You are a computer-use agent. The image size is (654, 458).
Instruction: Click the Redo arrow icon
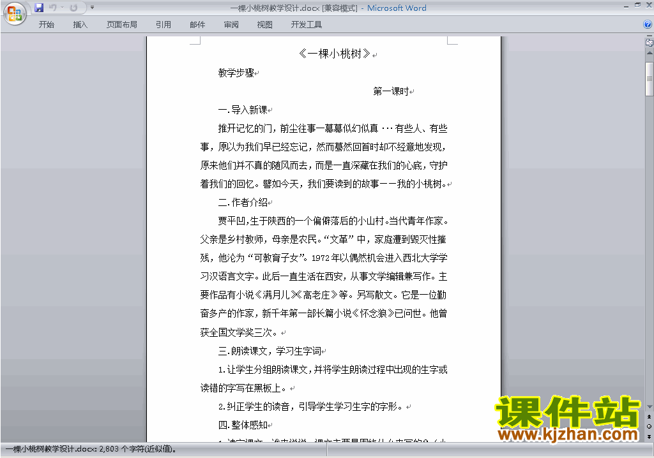pos(73,8)
